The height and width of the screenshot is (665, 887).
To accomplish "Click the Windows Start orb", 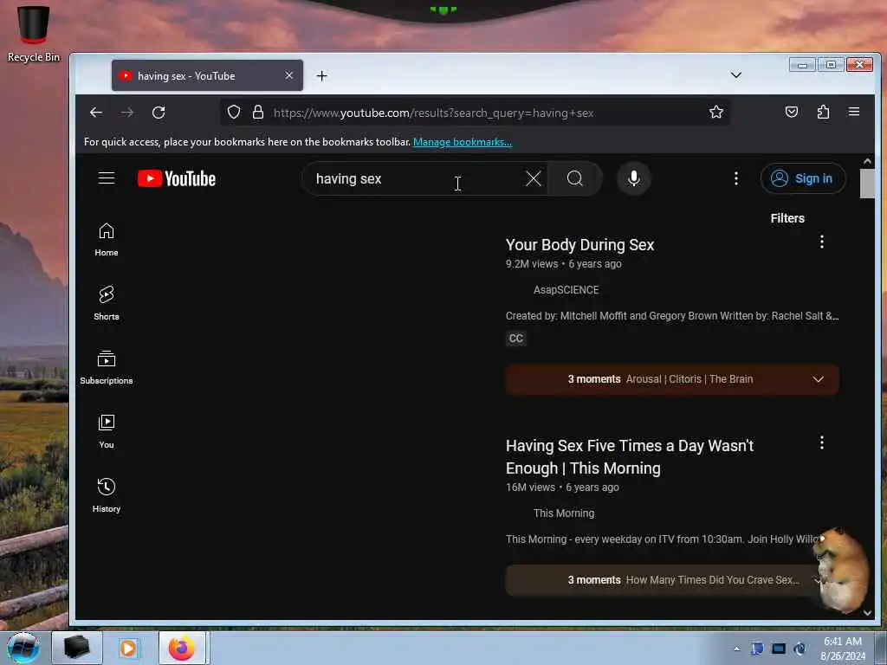I will 23,648.
